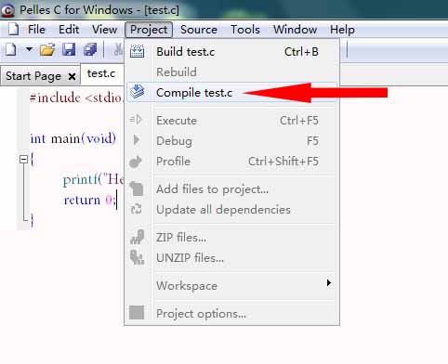Open the New file dropdown arrow
Image resolution: width=448 pixels, height=364 pixels.
pyautogui.click(x=29, y=49)
